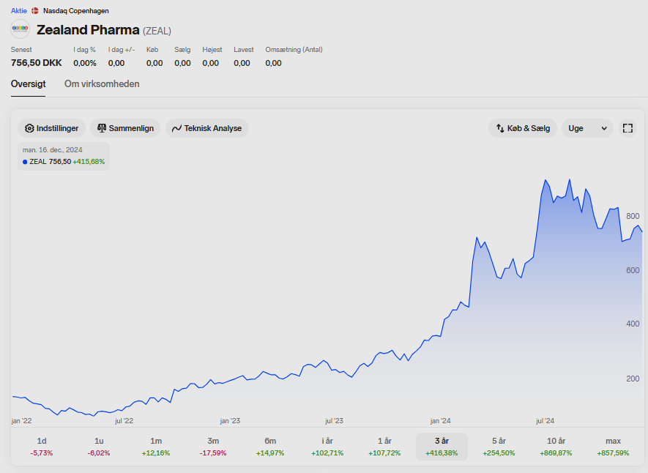Click the 756,50 DKK latest price
Screen dimensions: 648x473
click(37, 63)
